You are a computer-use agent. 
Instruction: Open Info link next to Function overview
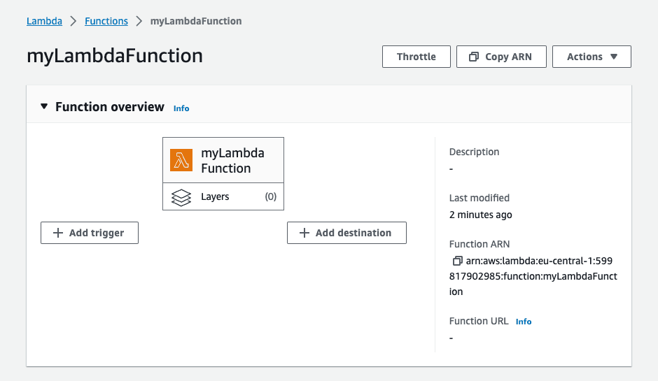pos(181,108)
